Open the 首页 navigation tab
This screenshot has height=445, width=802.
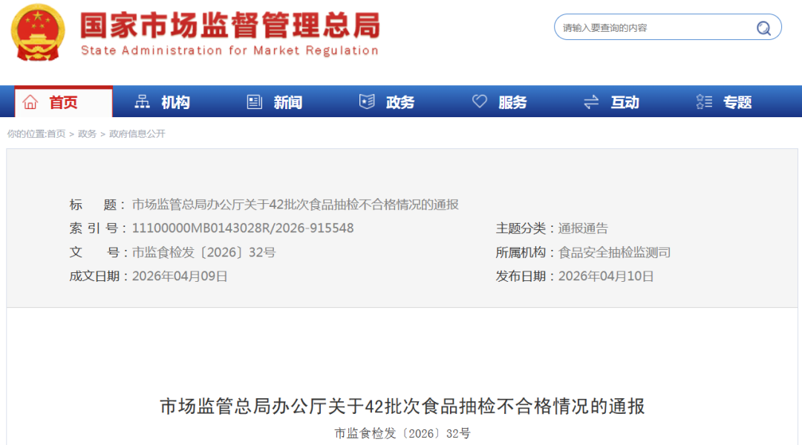(63, 102)
